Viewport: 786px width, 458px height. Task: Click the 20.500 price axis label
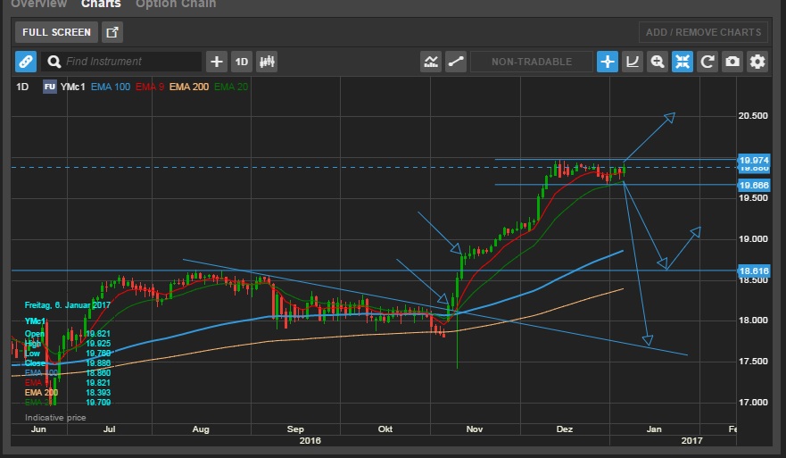coord(753,116)
